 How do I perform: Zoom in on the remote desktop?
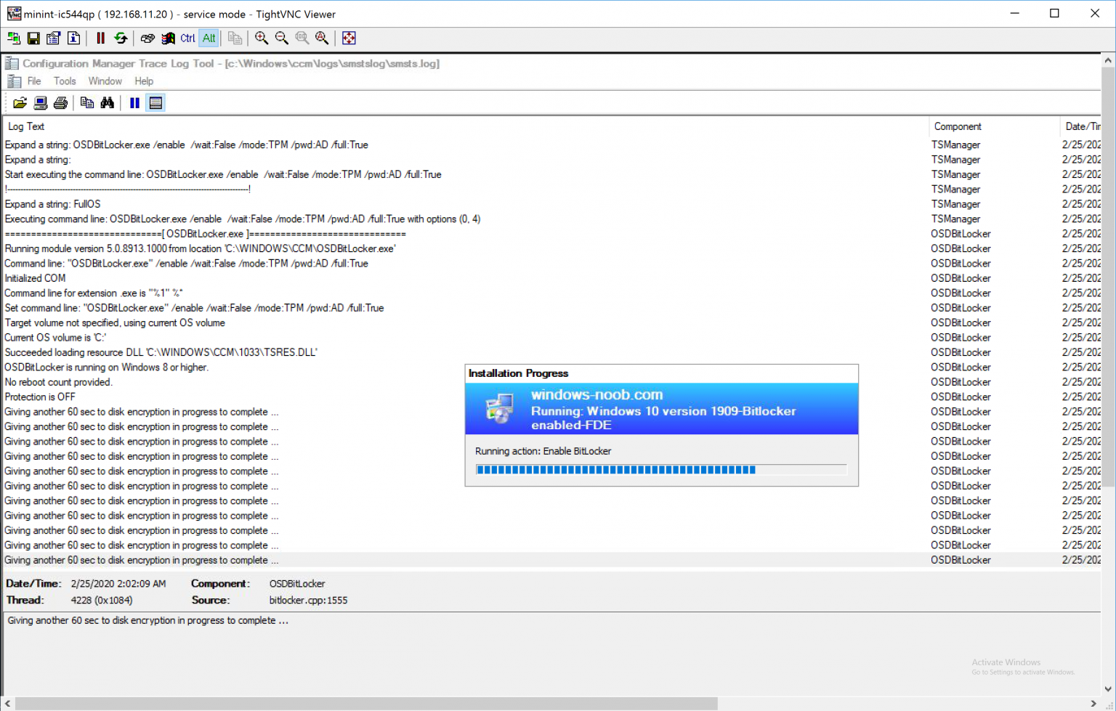click(x=262, y=38)
